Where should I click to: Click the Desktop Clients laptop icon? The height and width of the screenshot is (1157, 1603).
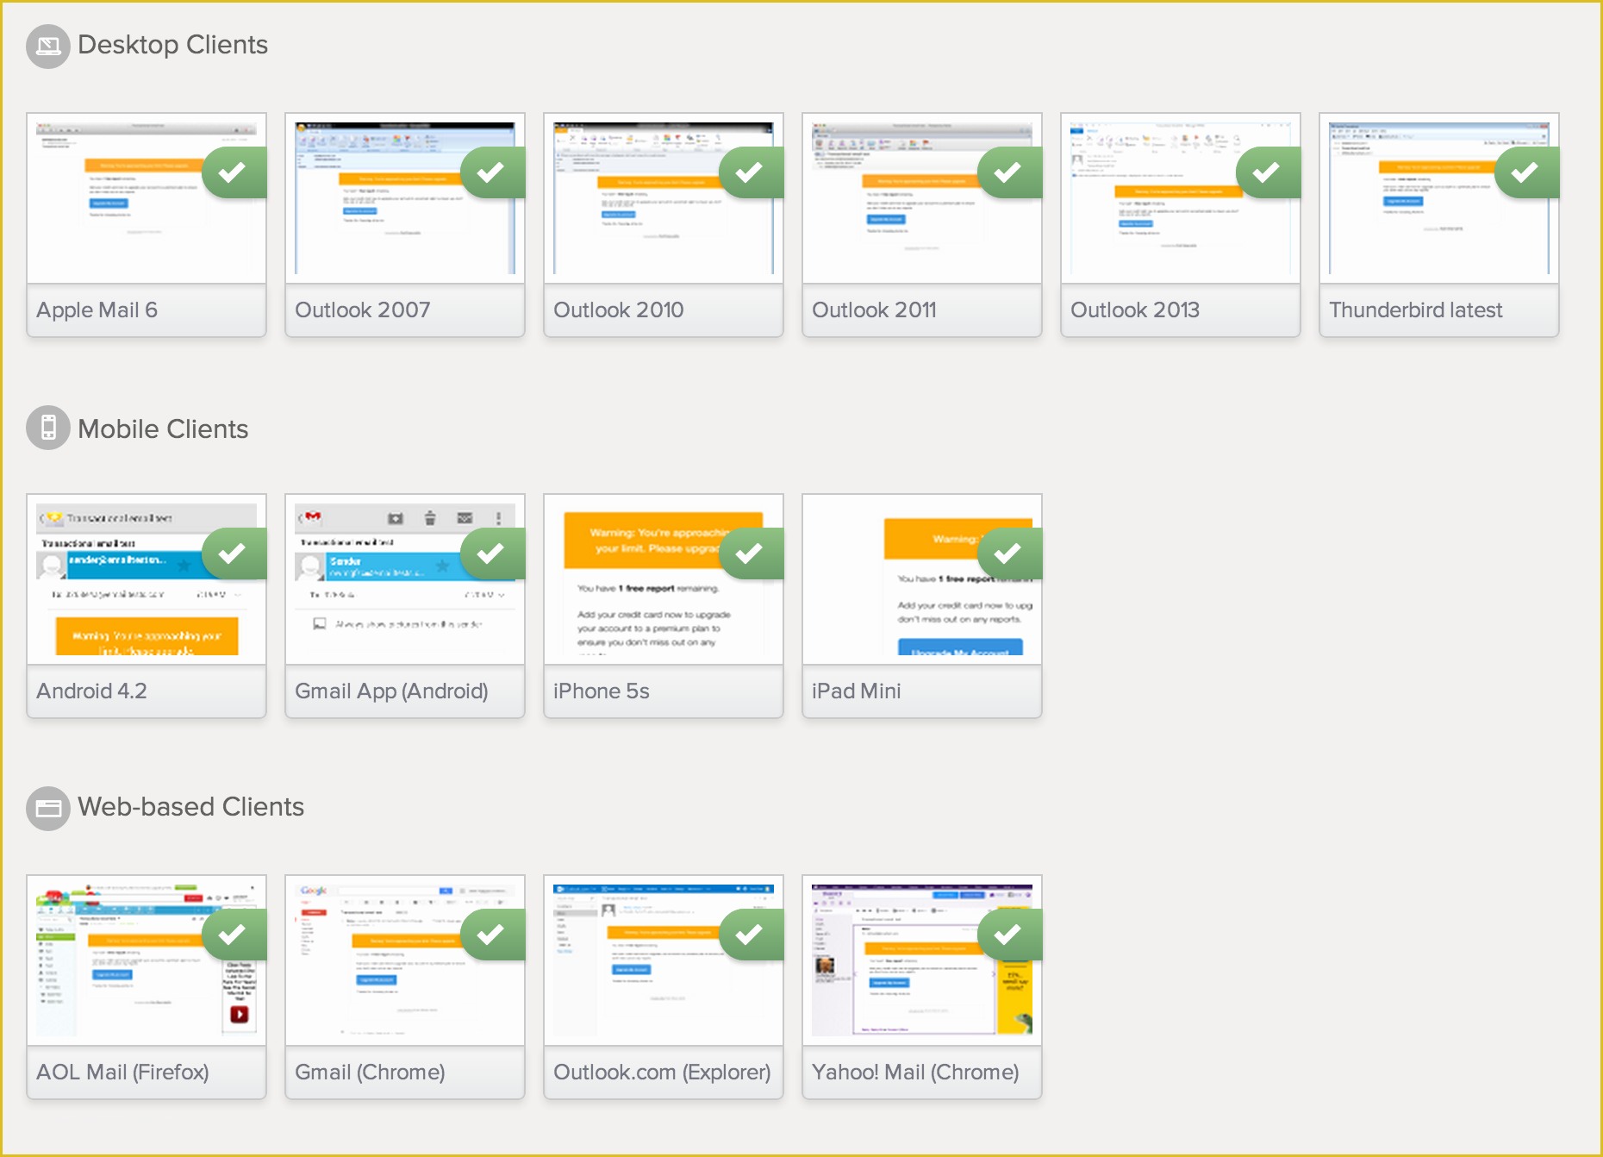click(x=48, y=46)
